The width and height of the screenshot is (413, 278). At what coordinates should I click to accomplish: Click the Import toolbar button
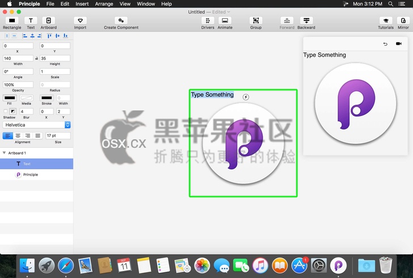pos(80,21)
